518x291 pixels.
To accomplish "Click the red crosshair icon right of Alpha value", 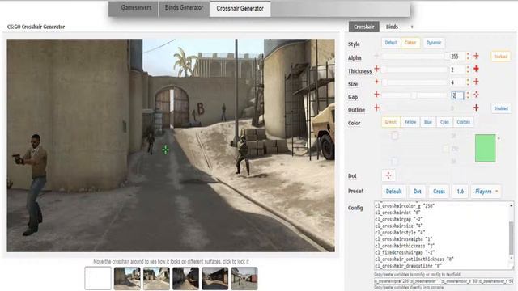I will point(476,56).
